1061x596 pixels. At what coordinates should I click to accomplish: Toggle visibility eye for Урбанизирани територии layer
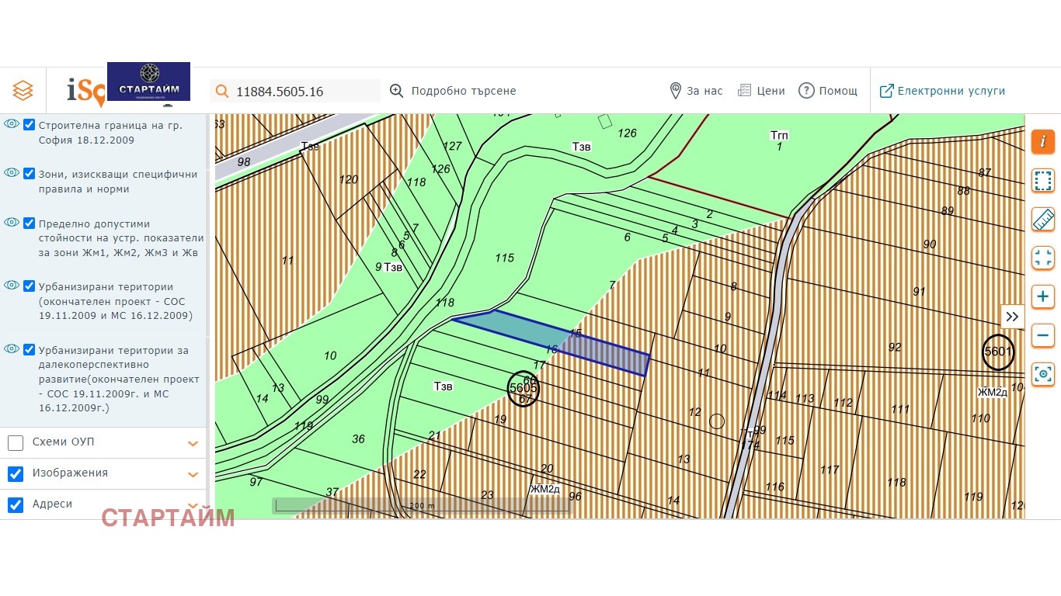(11, 286)
